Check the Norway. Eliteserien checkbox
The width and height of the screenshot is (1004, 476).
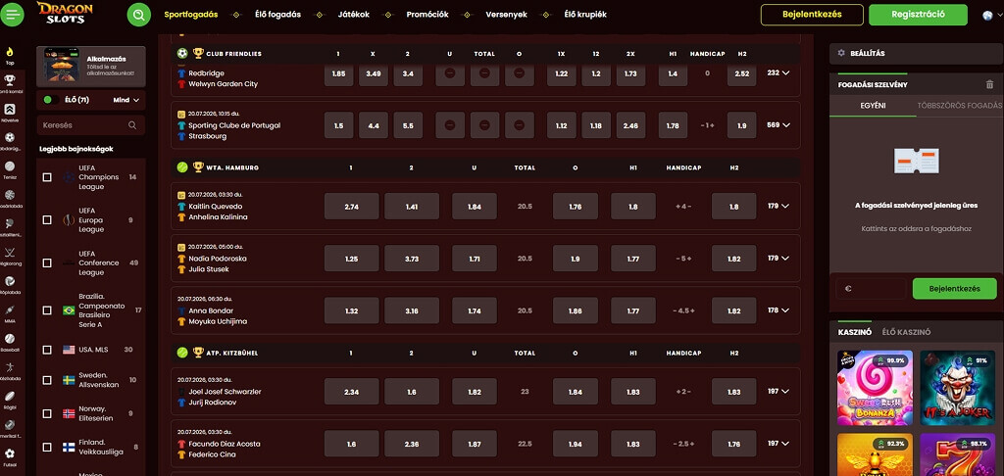pyautogui.click(x=47, y=414)
